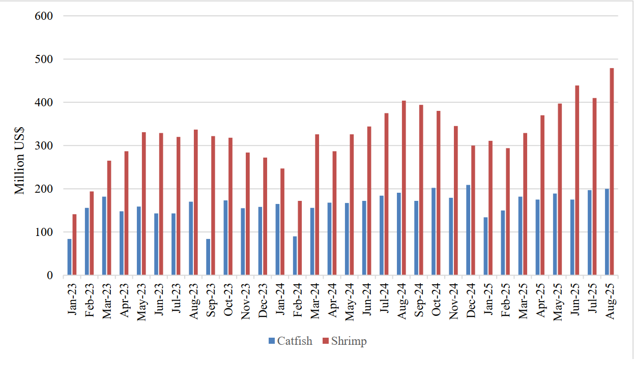Select the blue Catfish bar for Feb-24
The width and height of the screenshot is (634, 387).
point(295,256)
